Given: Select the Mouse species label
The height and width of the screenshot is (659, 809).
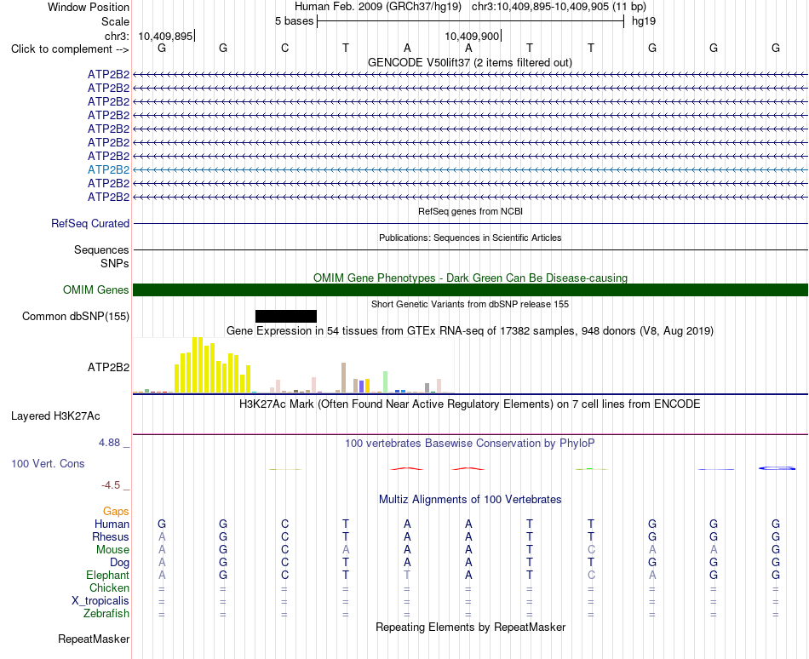Looking at the screenshot, I should coord(112,550).
